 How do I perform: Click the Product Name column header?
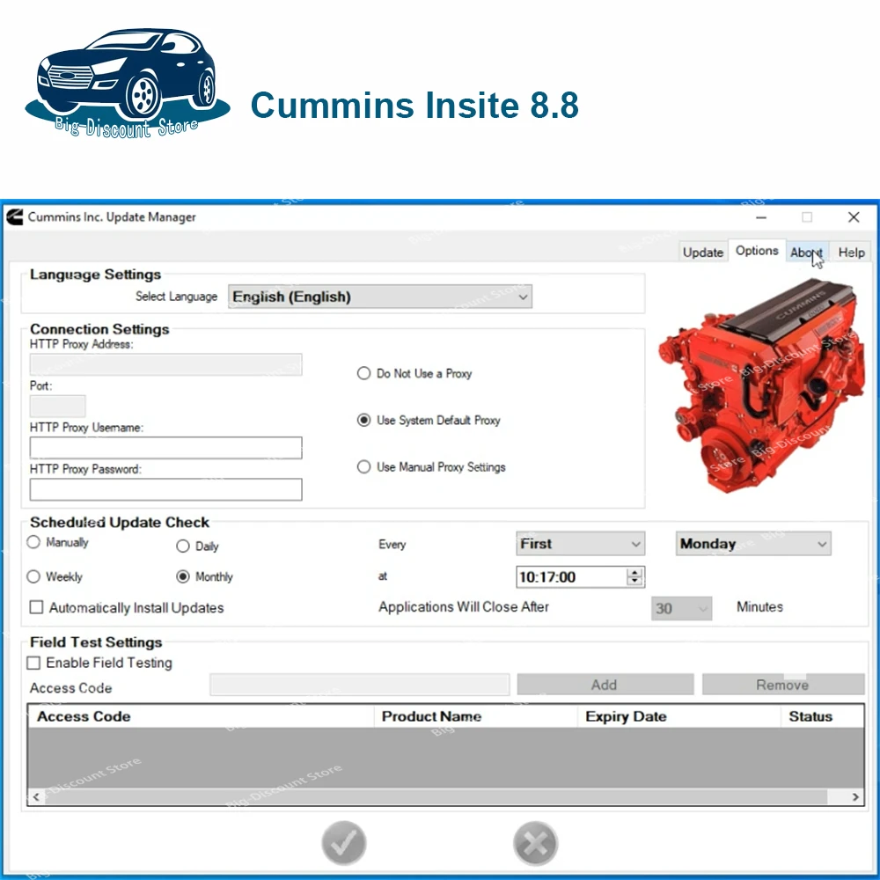tap(476, 716)
